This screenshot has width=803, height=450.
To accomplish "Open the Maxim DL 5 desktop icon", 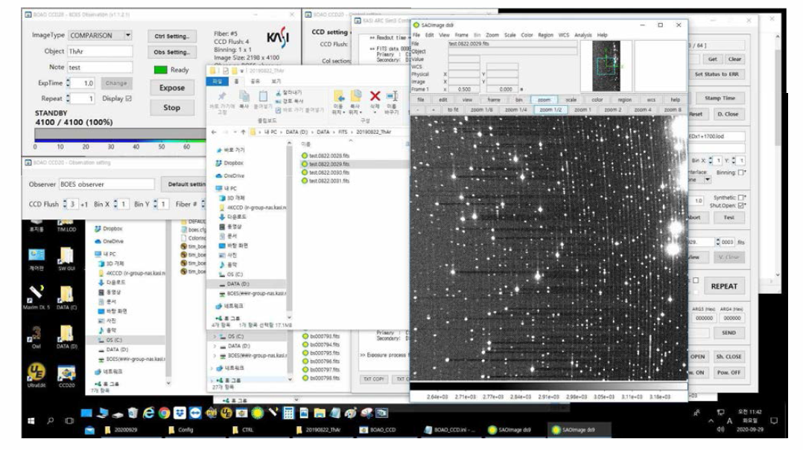I will click(x=36, y=294).
